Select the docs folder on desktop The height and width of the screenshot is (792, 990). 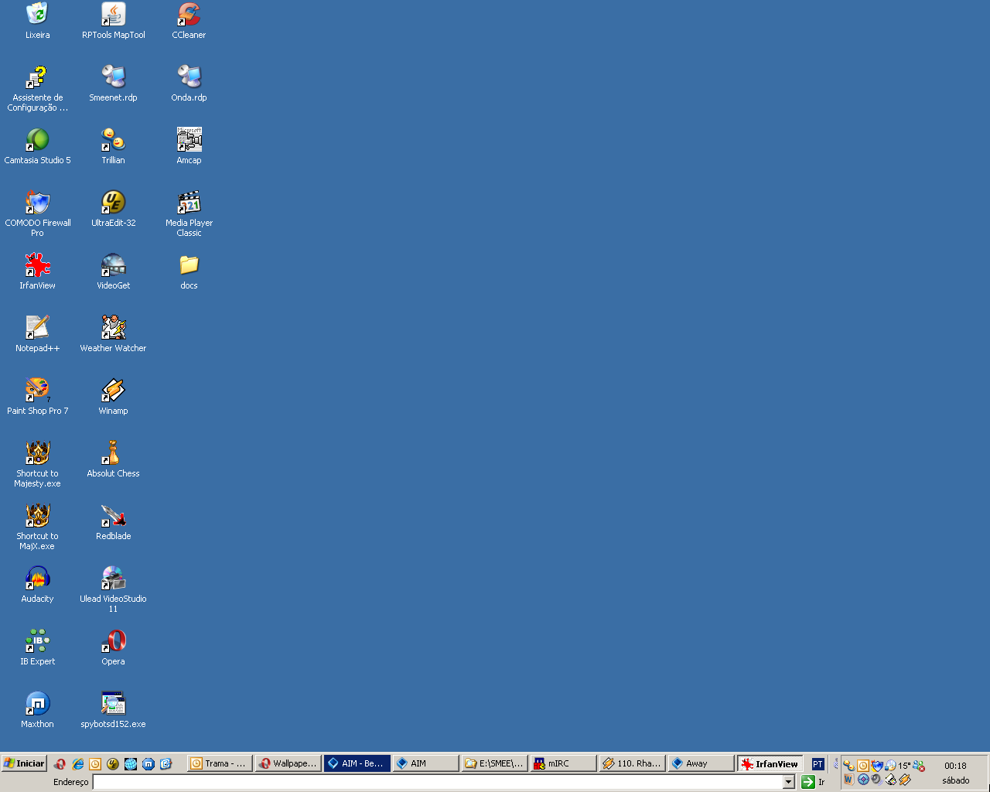coord(189,271)
